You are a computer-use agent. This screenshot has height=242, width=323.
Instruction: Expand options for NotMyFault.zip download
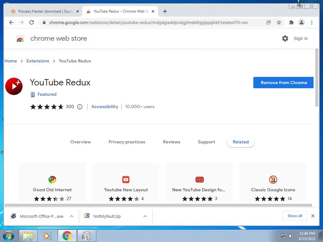145,216
